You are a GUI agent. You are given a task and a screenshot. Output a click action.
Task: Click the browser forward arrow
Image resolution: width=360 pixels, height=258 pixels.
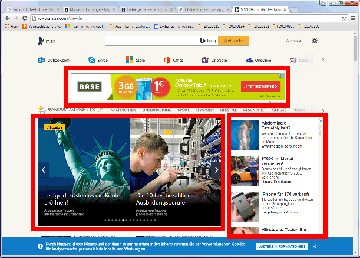16,18
